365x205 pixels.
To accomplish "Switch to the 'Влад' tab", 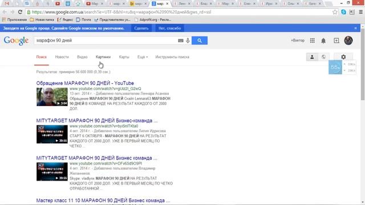I will tap(204, 3).
